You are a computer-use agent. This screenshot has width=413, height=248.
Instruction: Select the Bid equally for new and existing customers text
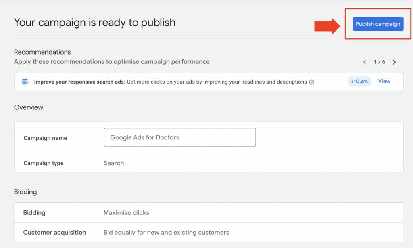[166, 232]
